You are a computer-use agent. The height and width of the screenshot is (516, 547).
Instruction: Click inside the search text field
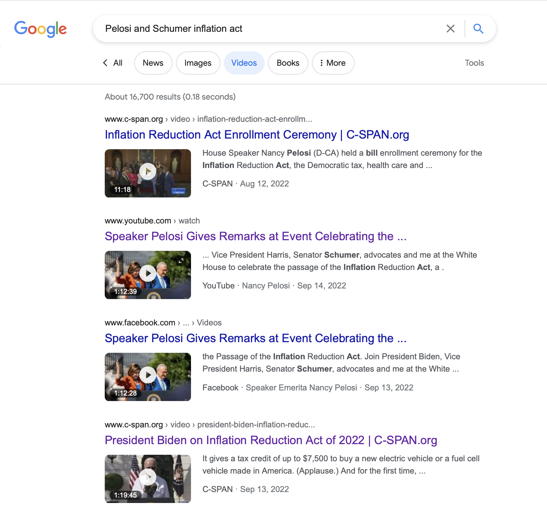[x=267, y=29]
